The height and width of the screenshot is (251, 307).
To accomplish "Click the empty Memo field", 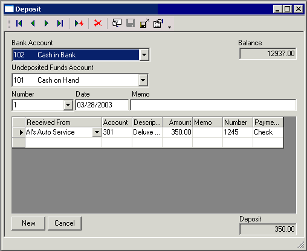I will click(x=213, y=105).
